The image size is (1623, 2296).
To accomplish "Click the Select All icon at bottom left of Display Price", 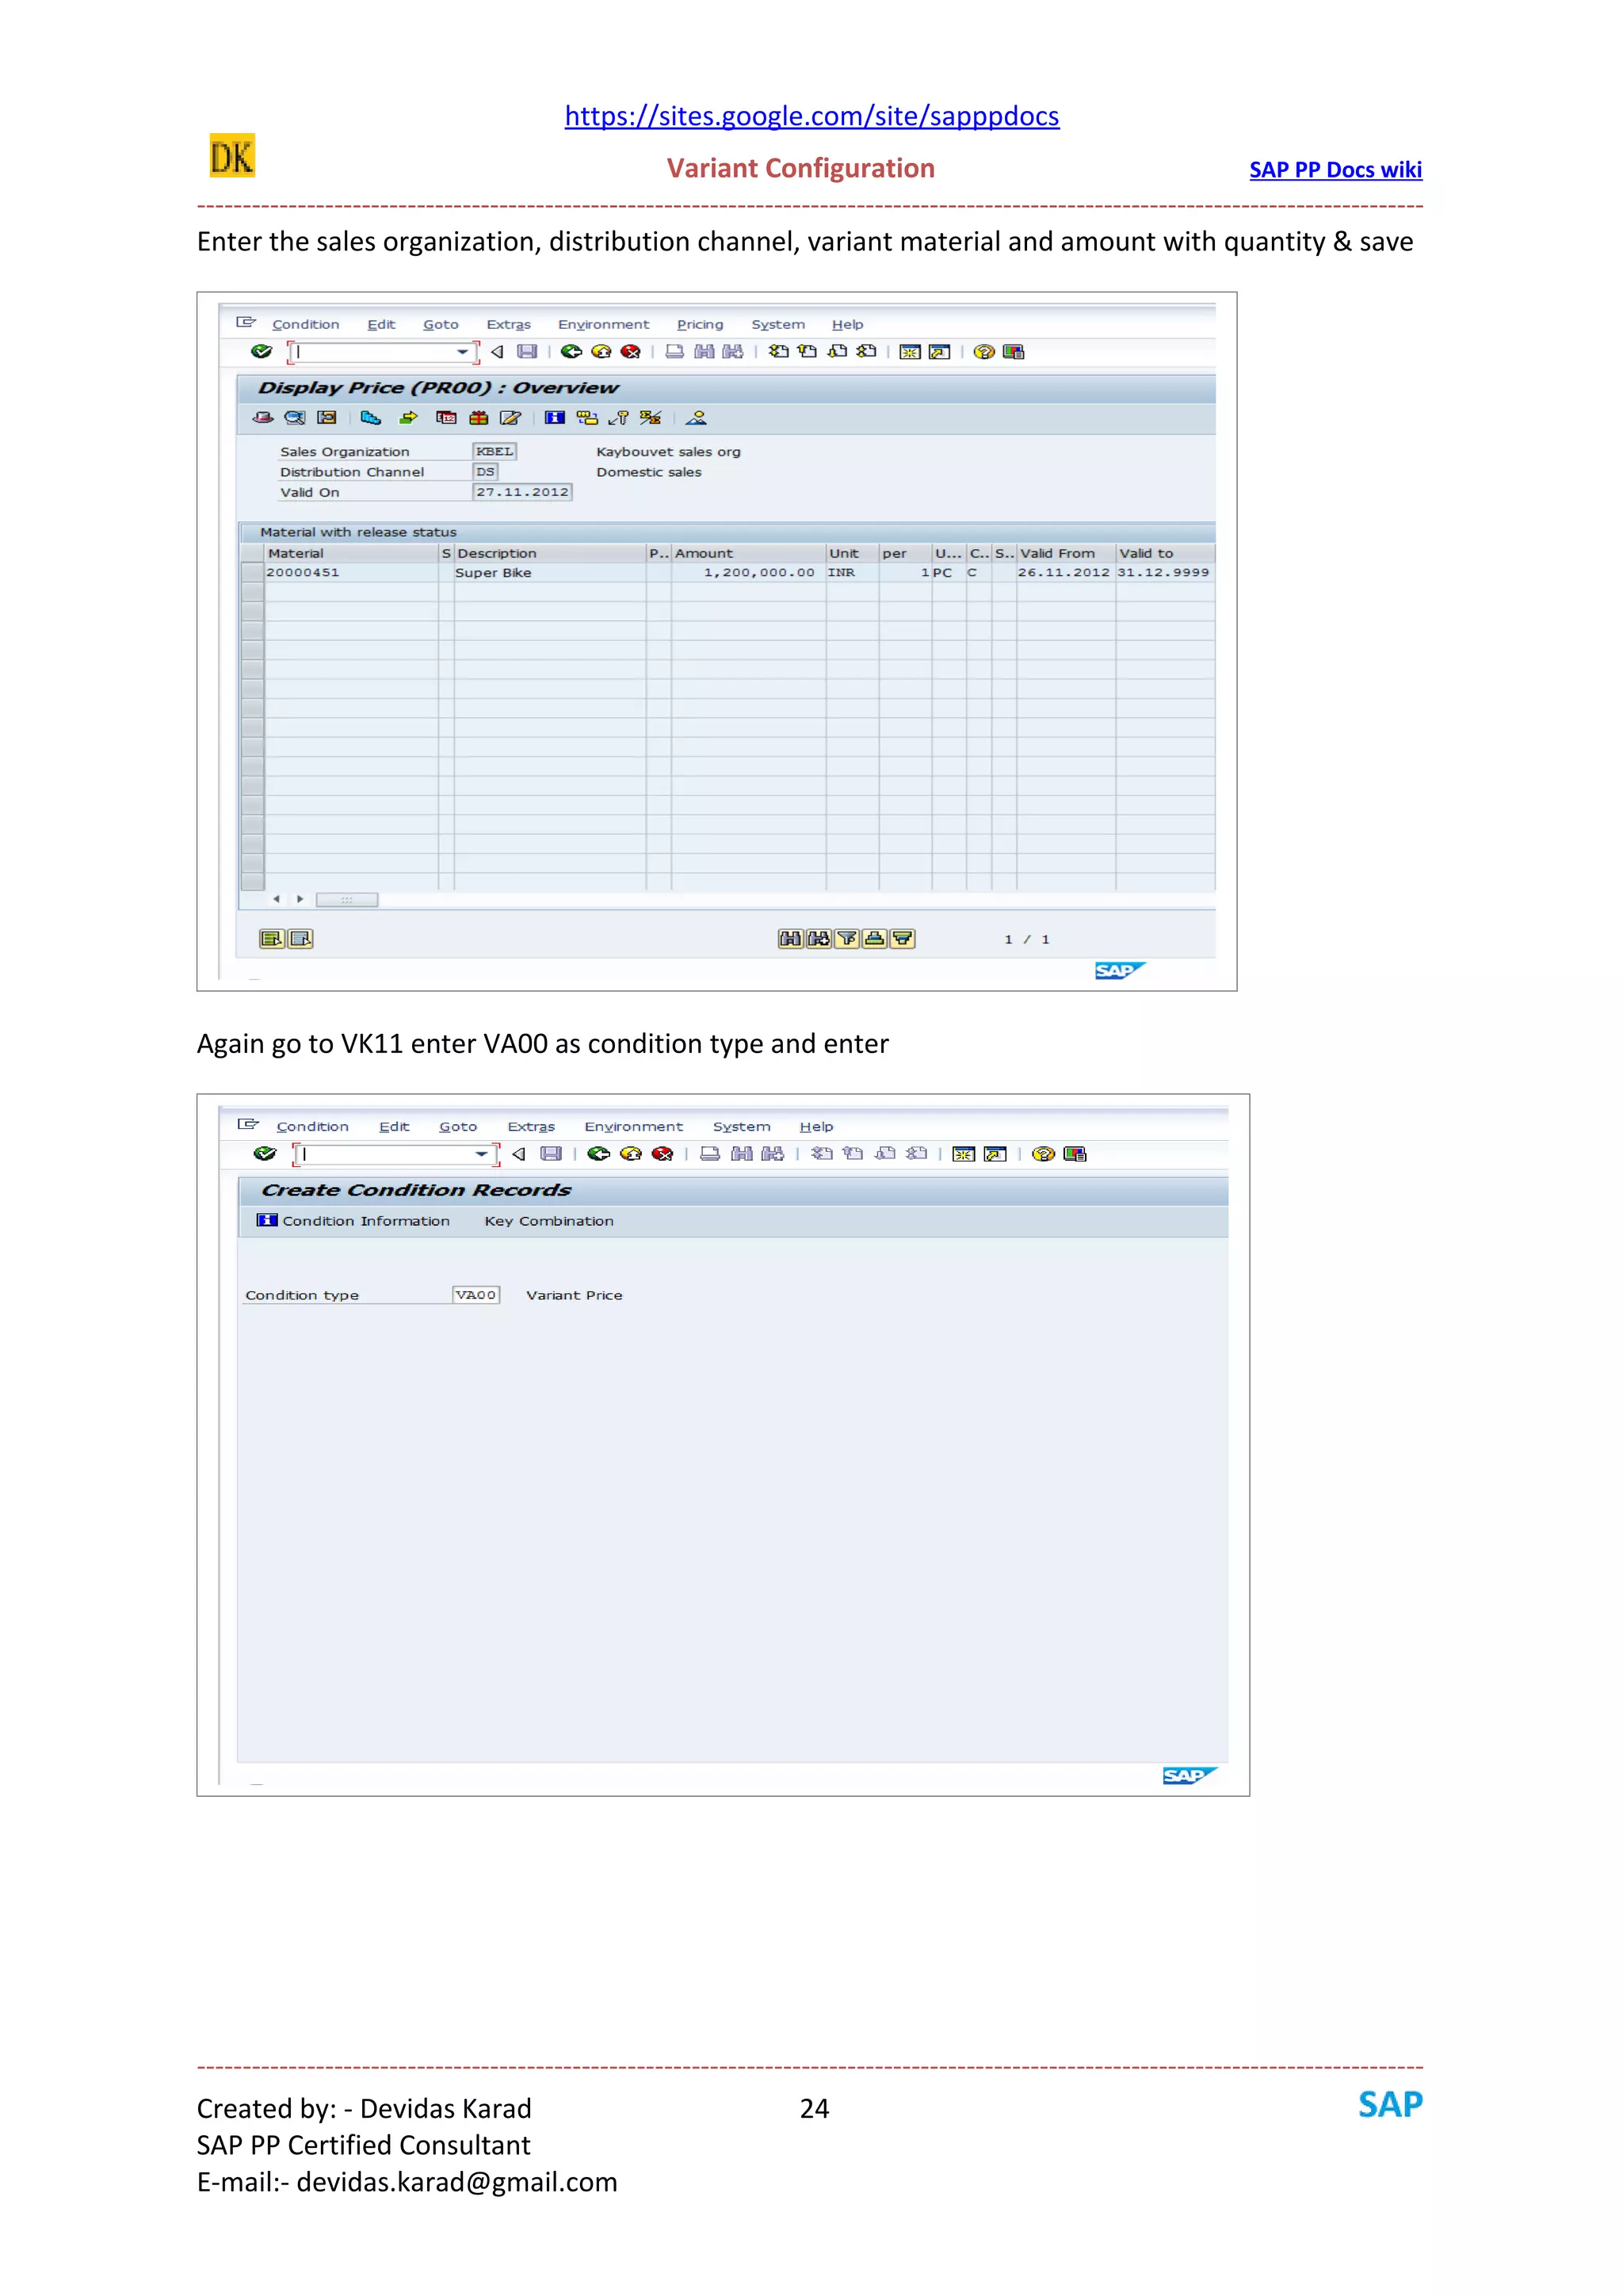I will pyautogui.click(x=271, y=938).
